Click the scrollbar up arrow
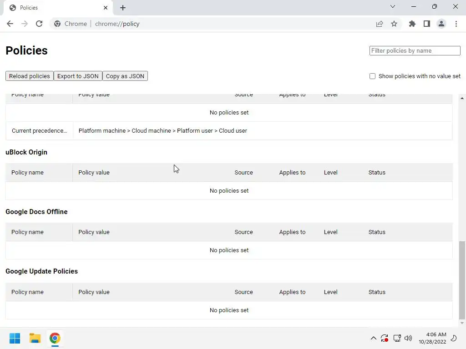 (462, 98)
